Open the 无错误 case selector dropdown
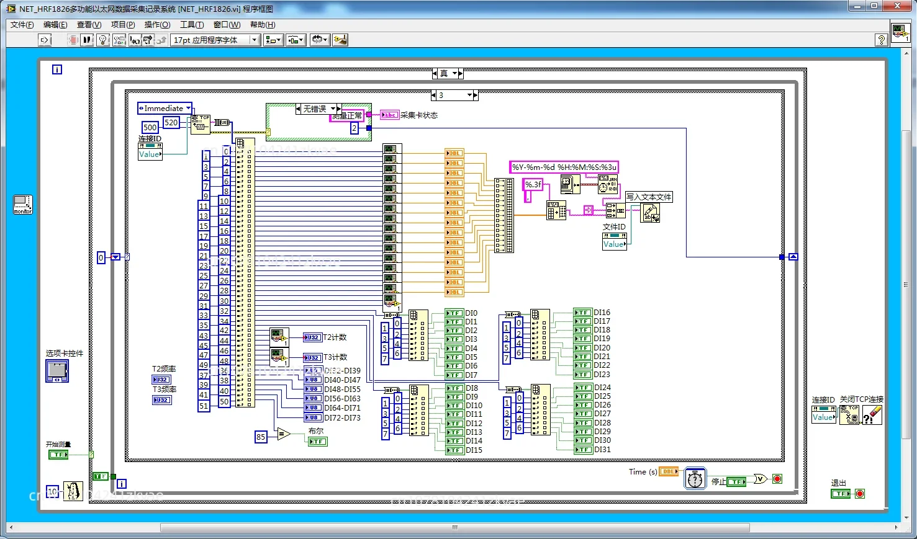Screen dimensions: 917x539 click(x=333, y=109)
